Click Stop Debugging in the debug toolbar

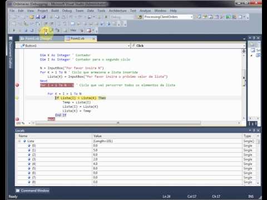(26, 30)
